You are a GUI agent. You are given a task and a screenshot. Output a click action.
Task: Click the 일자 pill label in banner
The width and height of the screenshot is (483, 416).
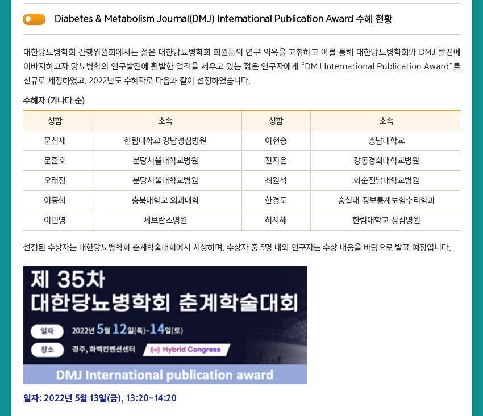coord(47,331)
